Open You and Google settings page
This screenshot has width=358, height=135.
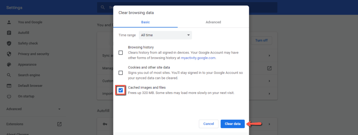click(30, 22)
